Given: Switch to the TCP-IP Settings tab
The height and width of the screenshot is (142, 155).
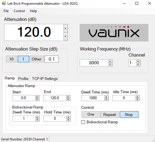Looking at the screenshot, I should (45, 79).
